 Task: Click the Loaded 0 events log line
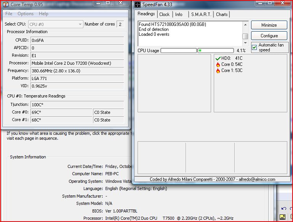tap(154, 34)
